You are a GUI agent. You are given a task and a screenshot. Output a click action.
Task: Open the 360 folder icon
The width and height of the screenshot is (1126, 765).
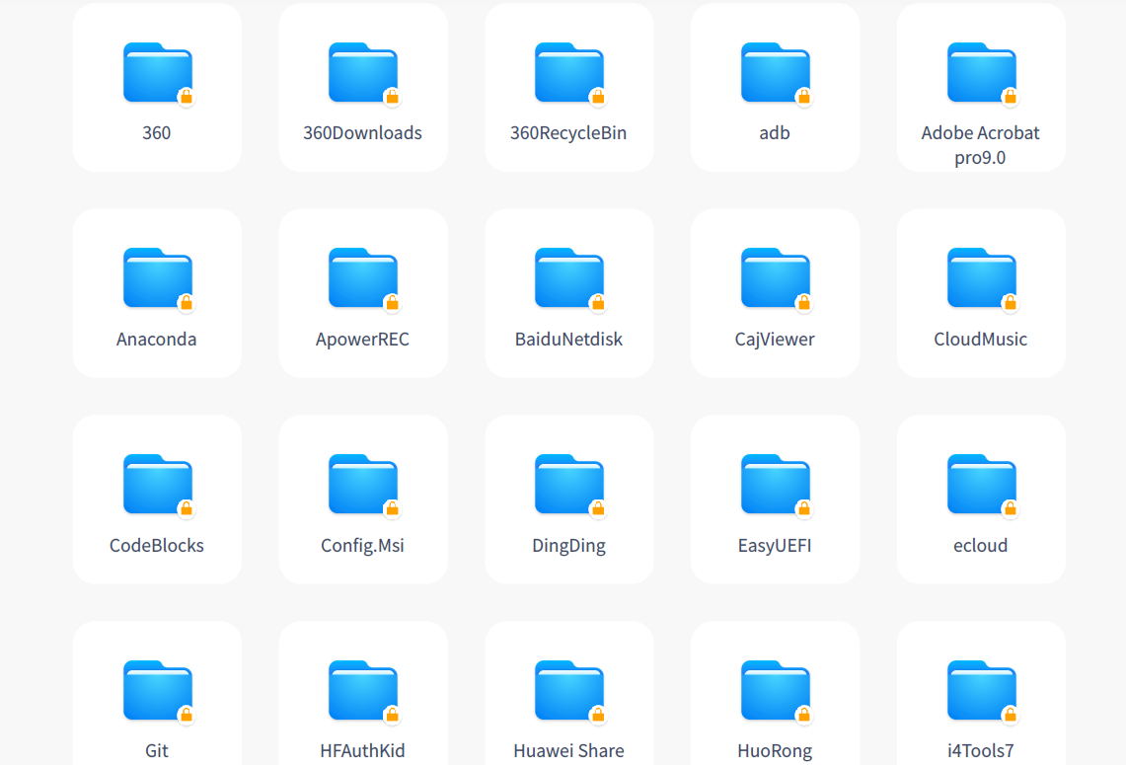(x=157, y=73)
